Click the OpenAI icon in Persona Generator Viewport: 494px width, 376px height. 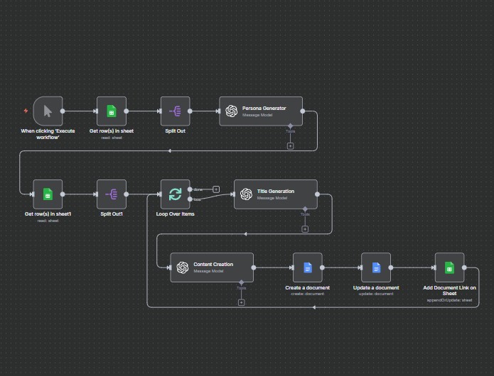coord(232,111)
